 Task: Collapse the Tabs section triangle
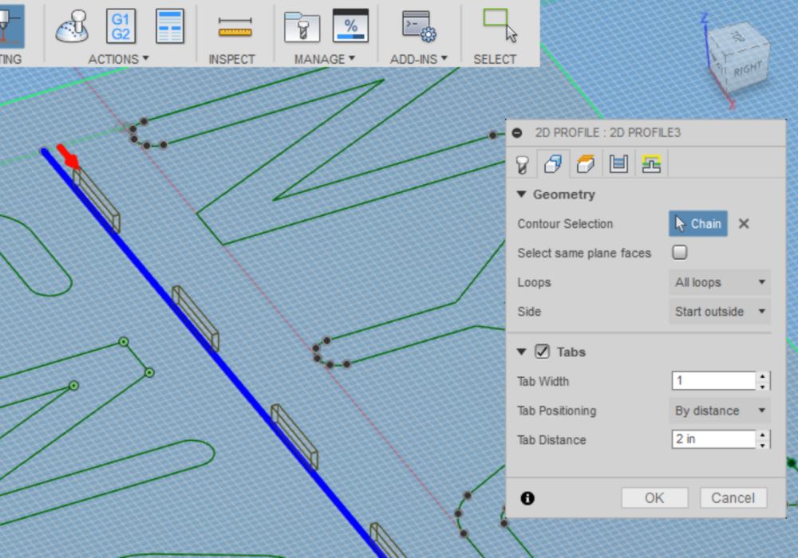click(x=521, y=352)
